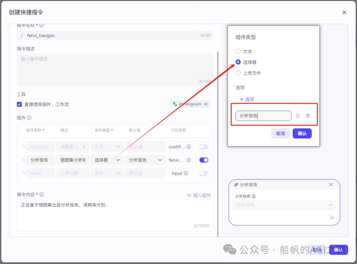
Task: Select 选择器 radio button
Action: (238, 62)
